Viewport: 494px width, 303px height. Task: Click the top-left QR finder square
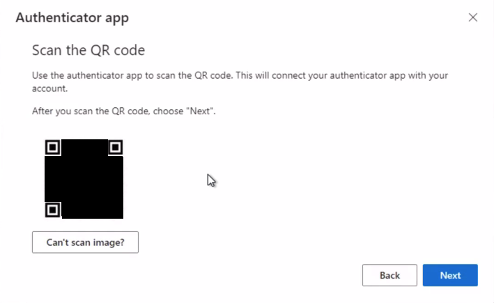[x=53, y=147]
